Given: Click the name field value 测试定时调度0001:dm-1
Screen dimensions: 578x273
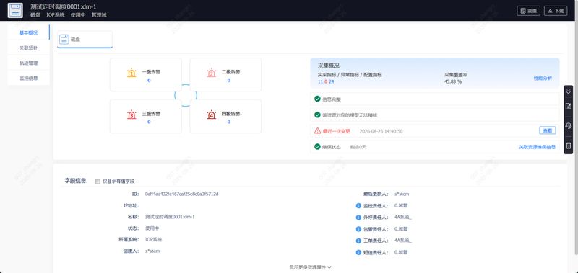Looking at the screenshot, I should (170, 217).
